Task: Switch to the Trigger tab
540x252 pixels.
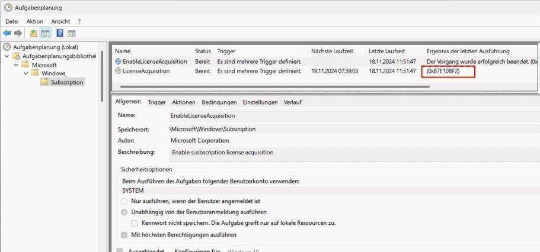Action: 156,102
